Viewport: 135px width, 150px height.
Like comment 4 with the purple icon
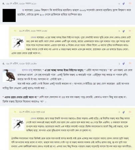(x=124, y=4)
